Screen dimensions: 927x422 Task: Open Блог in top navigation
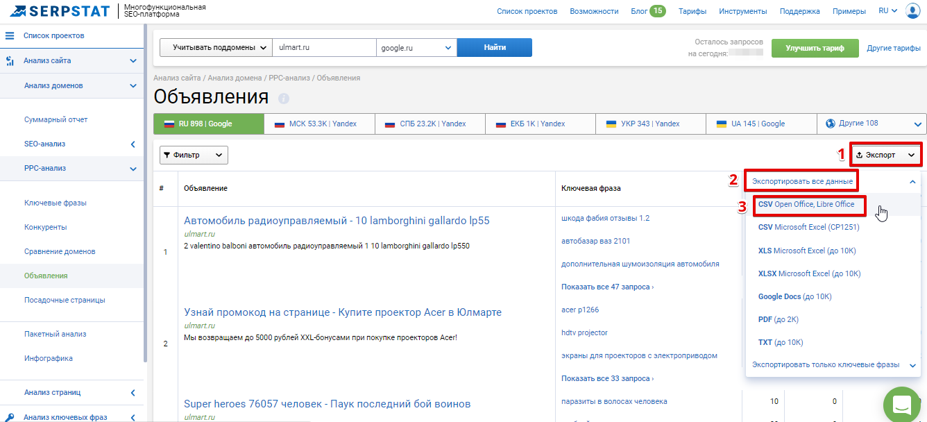639,12
